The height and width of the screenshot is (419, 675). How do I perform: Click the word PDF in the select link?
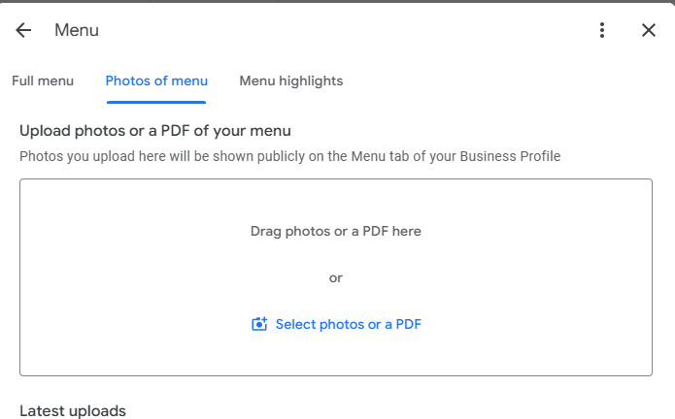pyautogui.click(x=409, y=324)
